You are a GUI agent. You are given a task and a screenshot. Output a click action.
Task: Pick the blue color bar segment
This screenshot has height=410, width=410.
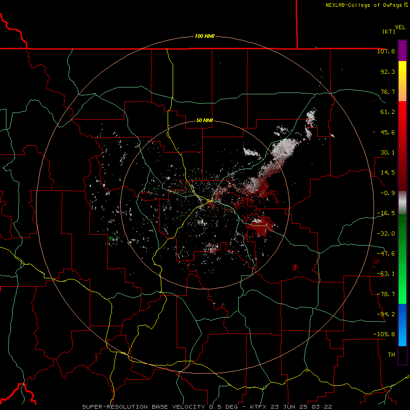402,325
